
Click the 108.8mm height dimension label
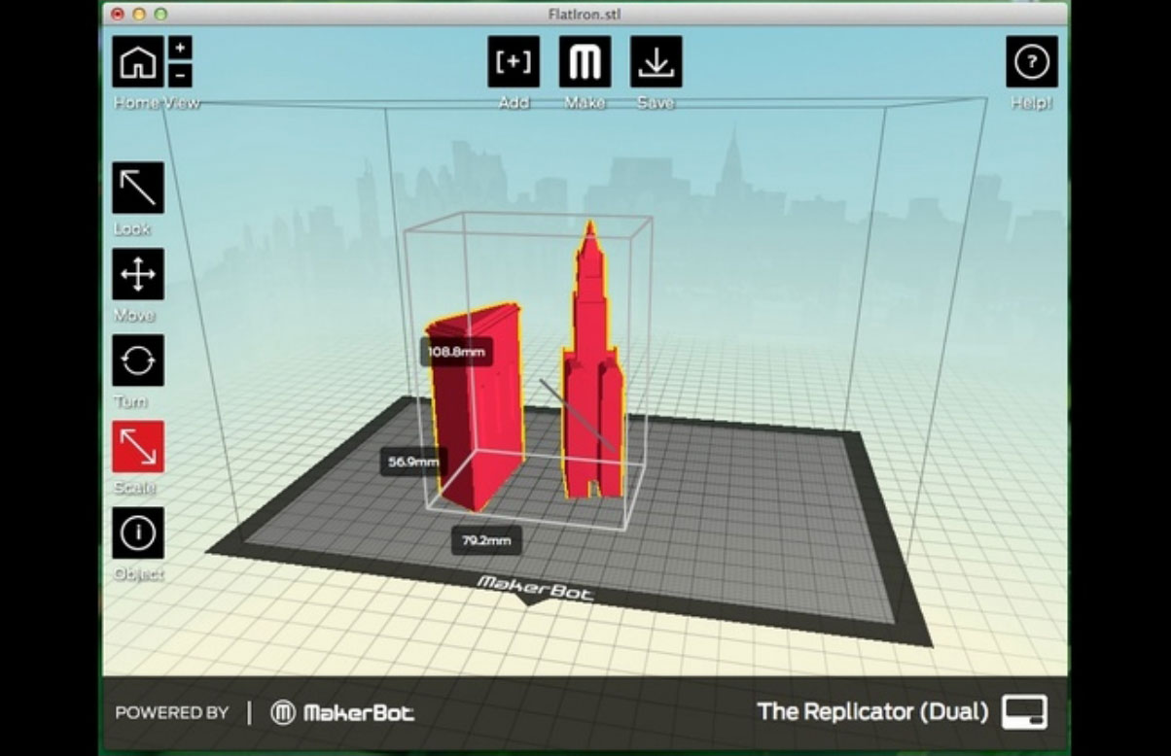pyautogui.click(x=456, y=352)
